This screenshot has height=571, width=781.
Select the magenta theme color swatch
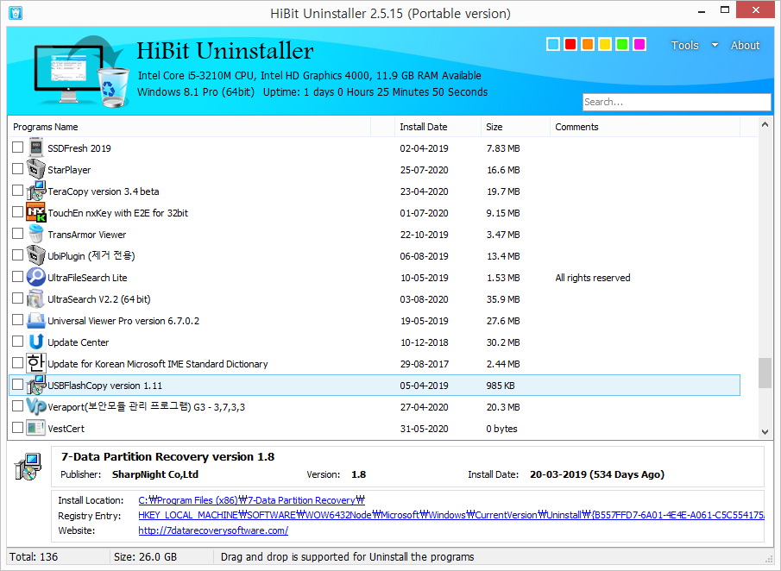point(639,44)
